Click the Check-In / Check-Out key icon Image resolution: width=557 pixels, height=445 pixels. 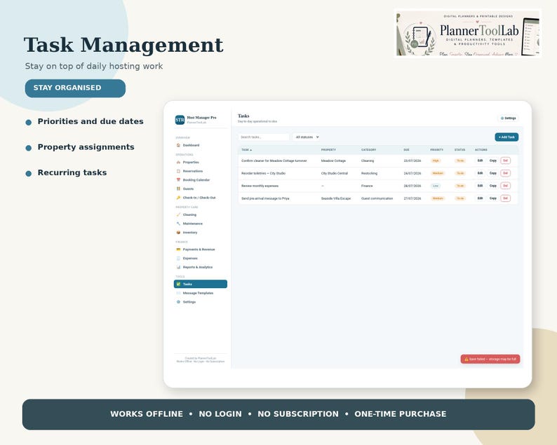click(178, 198)
